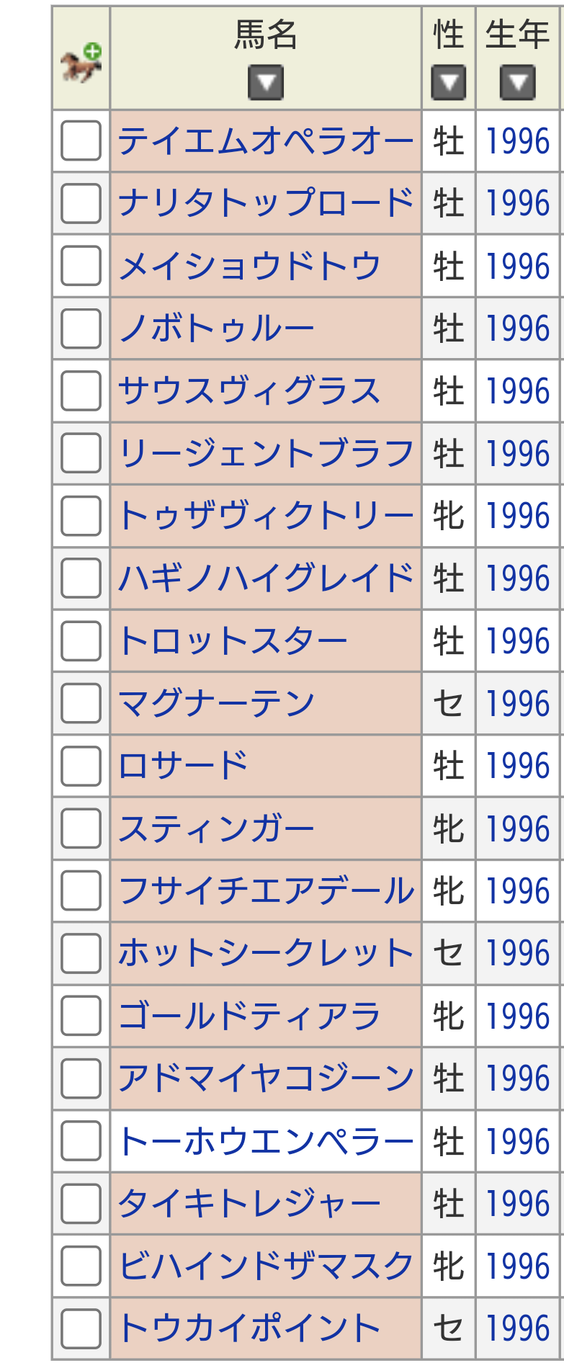Follow the サウスヴィグラス link
Screen dimensions: 564x1363
249,391
